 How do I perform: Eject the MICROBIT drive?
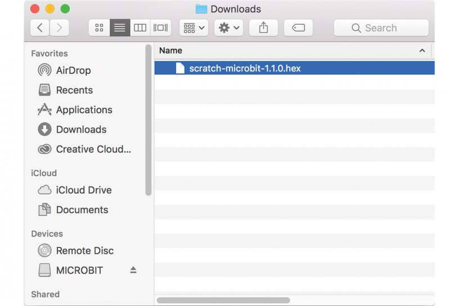point(133,270)
